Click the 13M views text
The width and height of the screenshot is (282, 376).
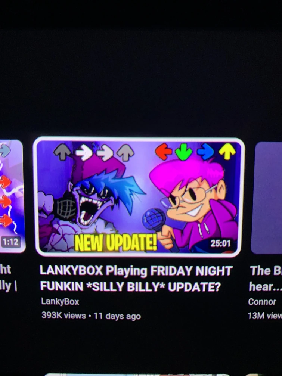point(265,316)
